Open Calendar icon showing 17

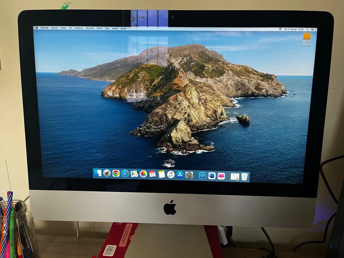[x=152, y=174]
